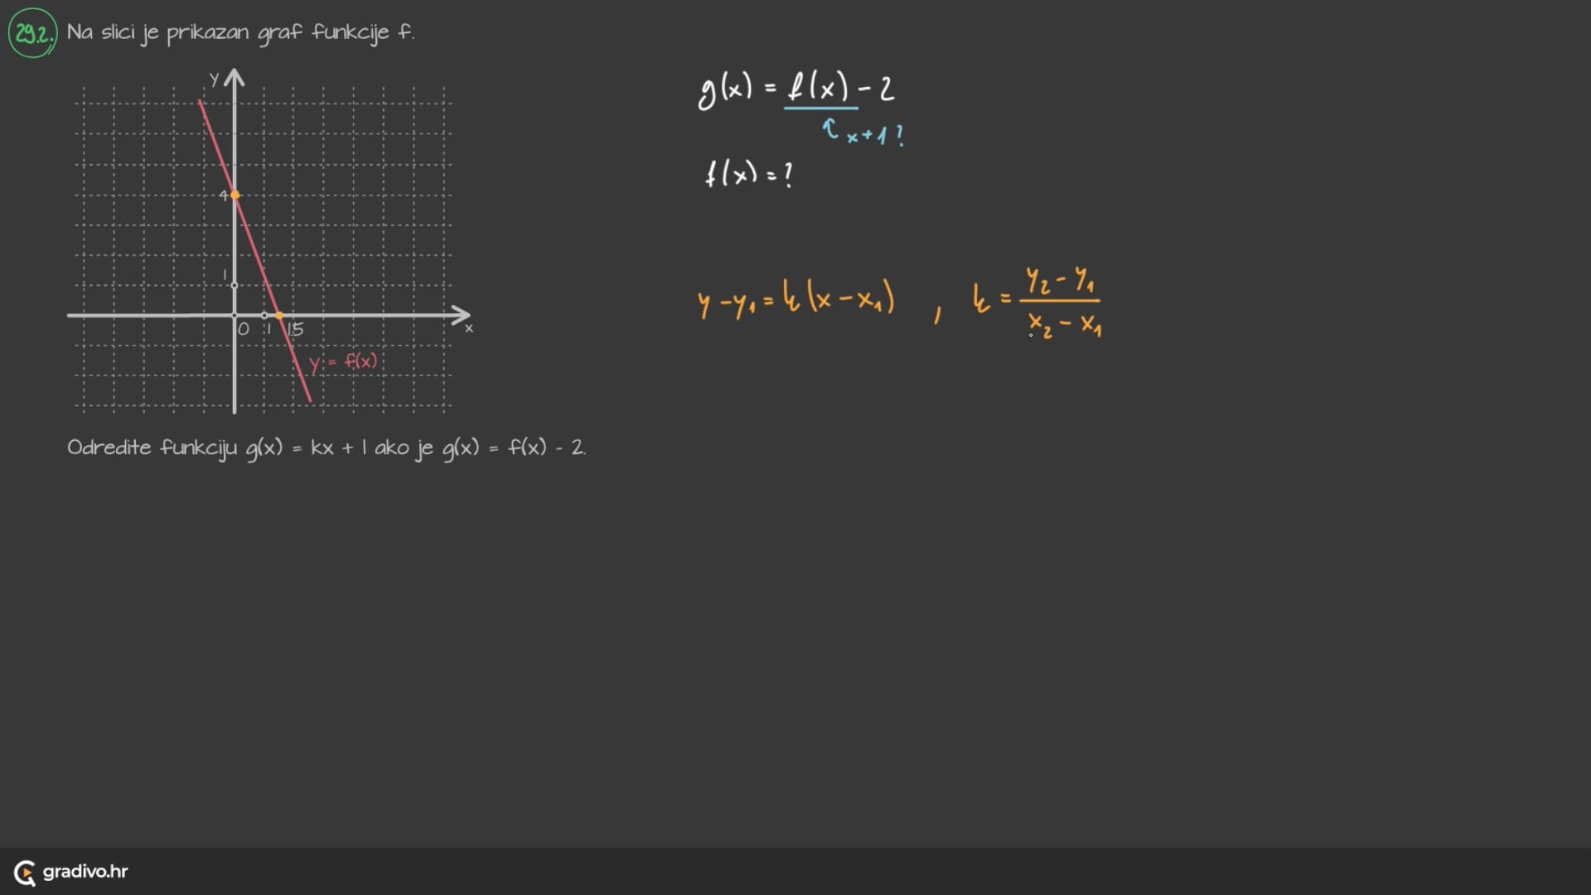Click the 1.5 label on the x-axis
The width and height of the screenshot is (1591, 895).
[295, 330]
